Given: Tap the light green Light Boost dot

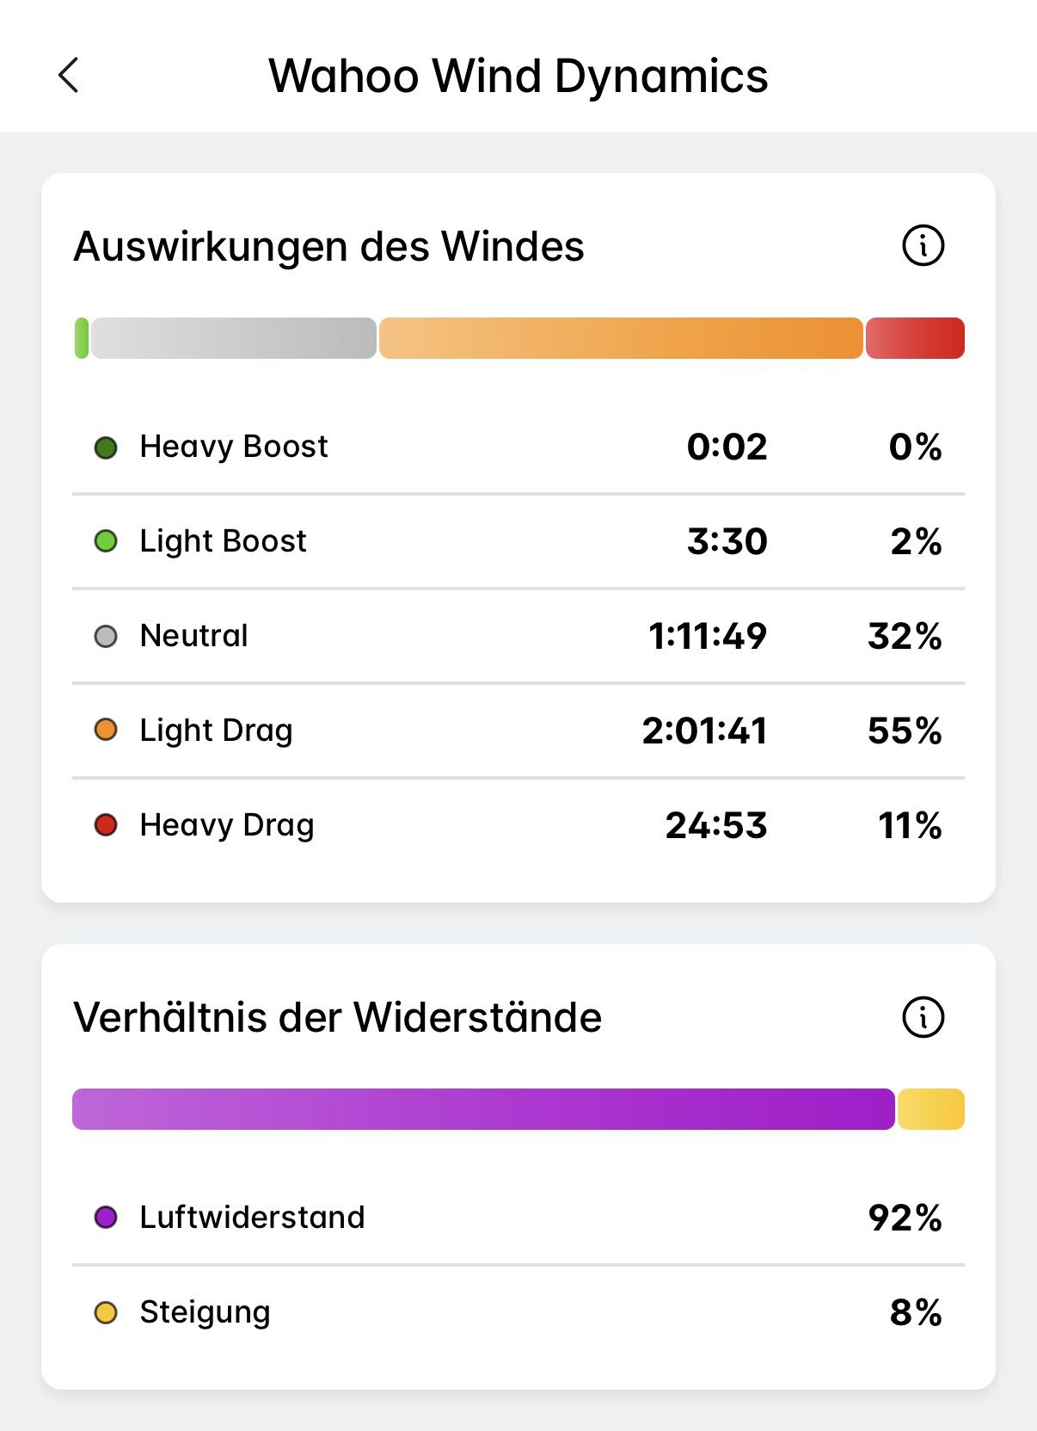Looking at the screenshot, I should 106,542.
